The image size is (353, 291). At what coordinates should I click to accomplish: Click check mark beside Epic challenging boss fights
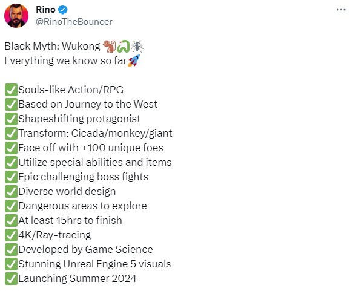click(x=11, y=177)
